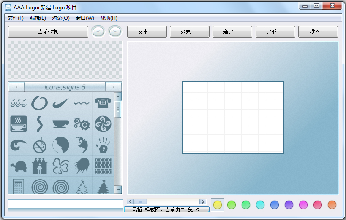Image resolution: width=346 pixels, height=220 pixels.
Task: Select the four-leaf clover icon
Action: [x=60, y=166]
